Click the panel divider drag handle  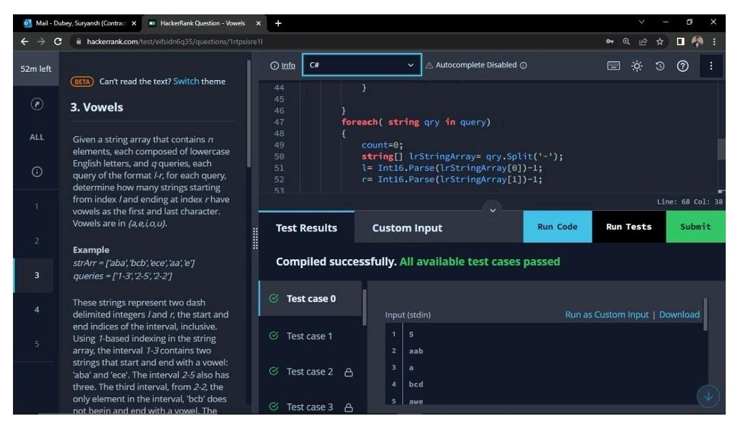coord(255,239)
